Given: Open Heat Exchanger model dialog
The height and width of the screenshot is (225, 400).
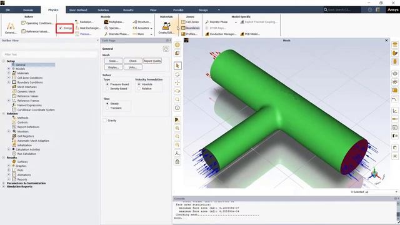Looking at the screenshot, I should [87, 28].
